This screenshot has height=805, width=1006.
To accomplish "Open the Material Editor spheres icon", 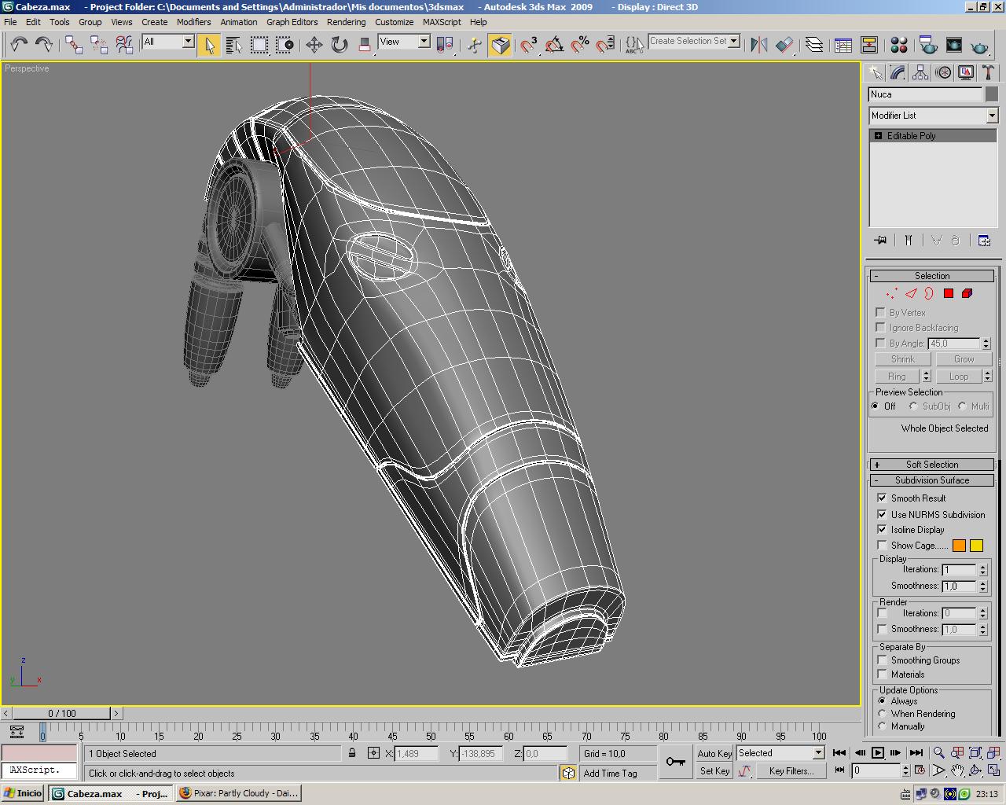I will [899, 45].
